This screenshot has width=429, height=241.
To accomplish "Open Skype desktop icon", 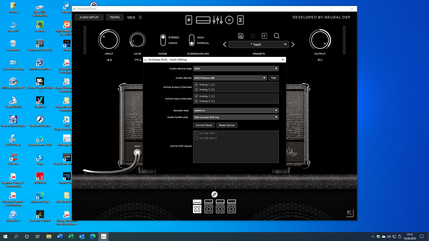I will 40,159.
